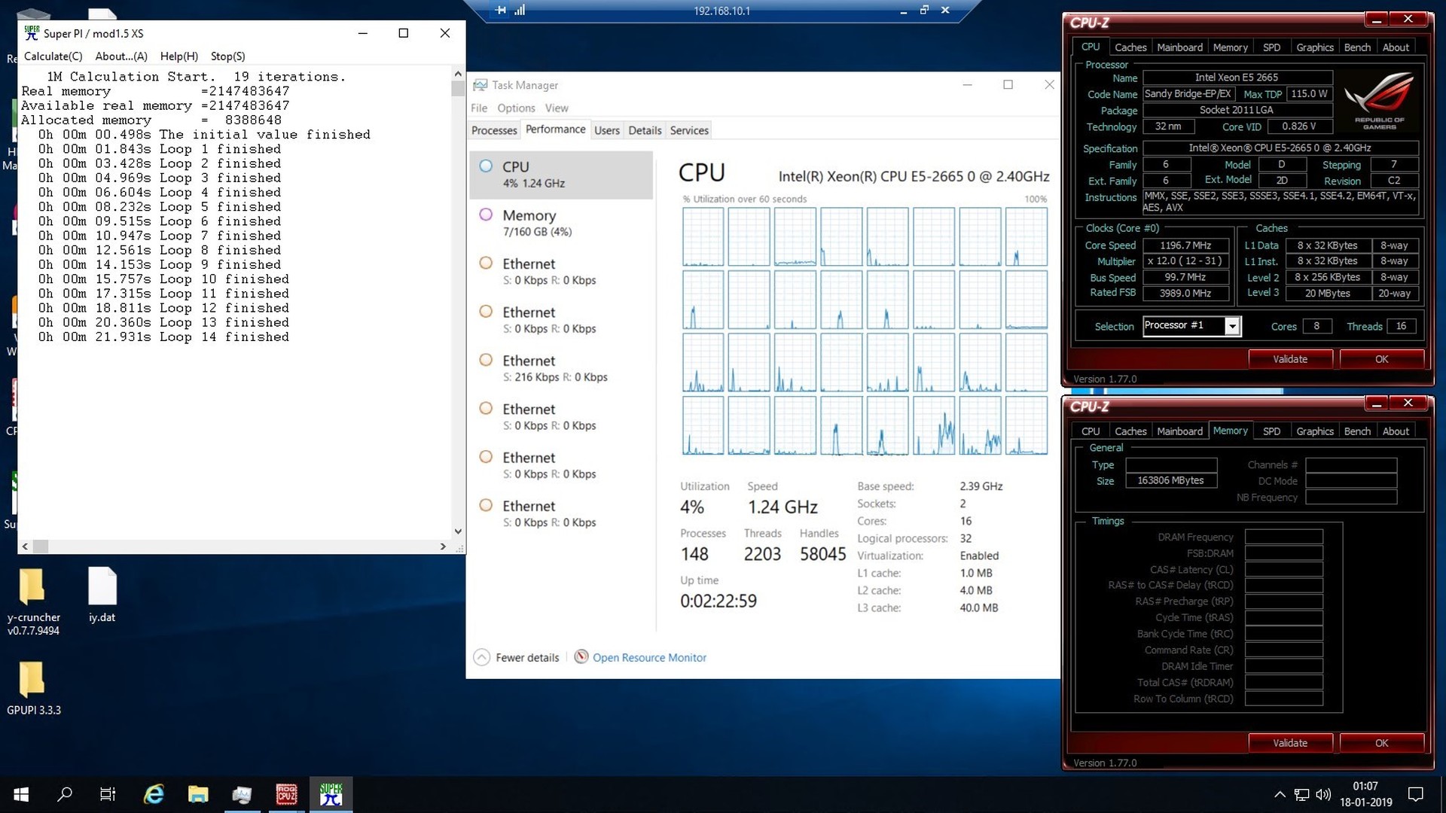Open About tab in upper CPU-Z

coord(1396,47)
